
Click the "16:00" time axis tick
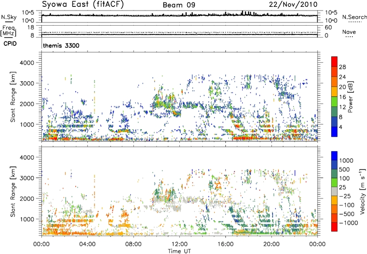pyautogui.click(x=225, y=244)
